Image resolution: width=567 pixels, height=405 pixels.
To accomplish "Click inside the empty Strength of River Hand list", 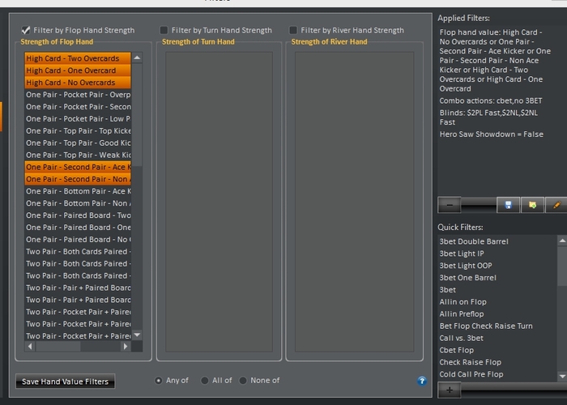I will pyautogui.click(x=355, y=202).
